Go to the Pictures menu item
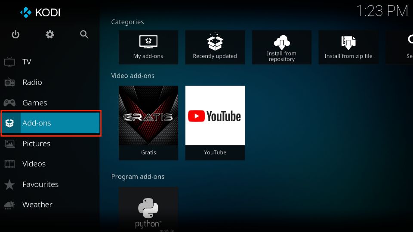413x232 pixels. [x=50, y=143]
